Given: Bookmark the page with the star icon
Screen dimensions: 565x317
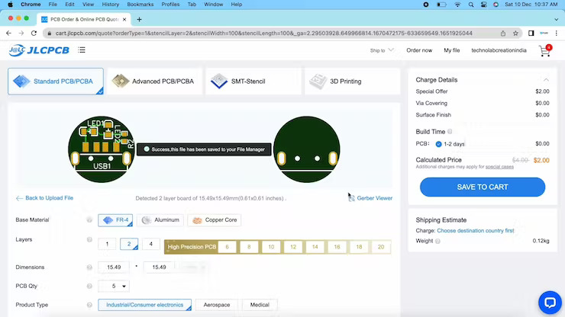Looking at the screenshot, I should pos(515,33).
